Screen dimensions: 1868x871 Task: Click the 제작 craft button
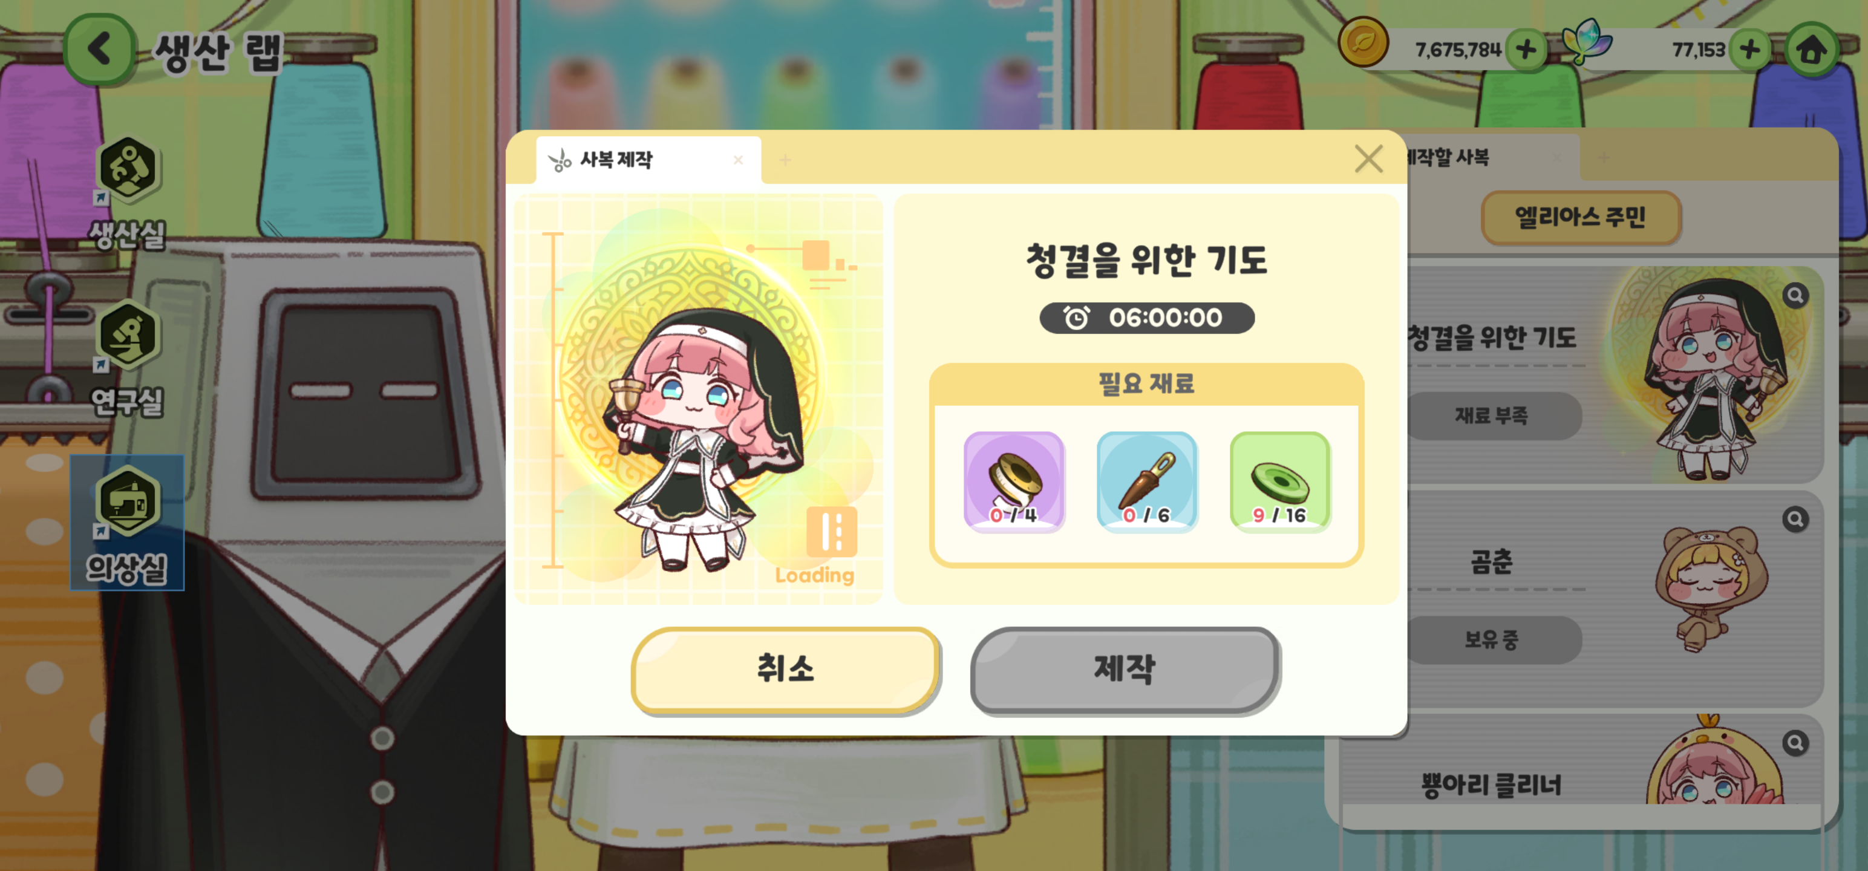1125,668
